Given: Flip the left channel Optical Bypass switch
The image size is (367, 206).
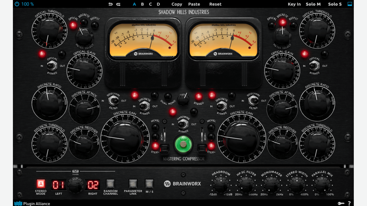Looking at the screenshot, I should click(x=52, y=66).
